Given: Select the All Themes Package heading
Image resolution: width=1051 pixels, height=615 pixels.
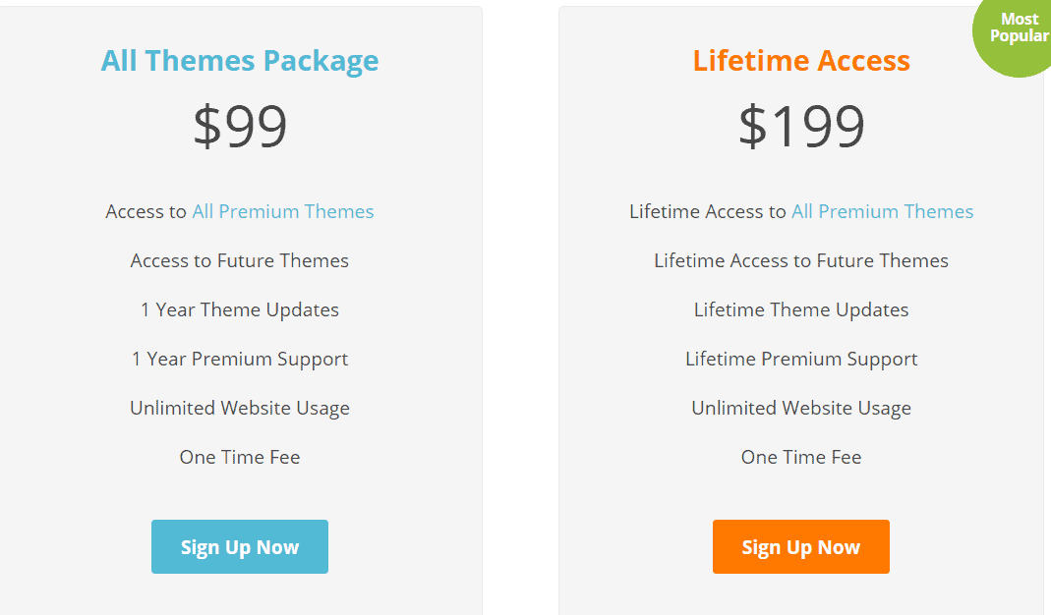Looking at the screenshot, I should [x=239, y=61].
